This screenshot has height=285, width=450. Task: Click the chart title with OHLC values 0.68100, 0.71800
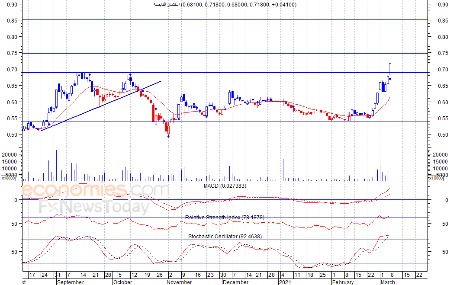tap(225, 5)
